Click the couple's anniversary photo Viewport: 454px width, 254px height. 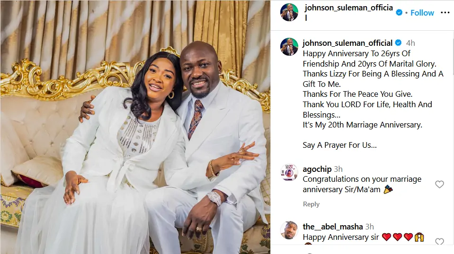[x=135, y=127]
